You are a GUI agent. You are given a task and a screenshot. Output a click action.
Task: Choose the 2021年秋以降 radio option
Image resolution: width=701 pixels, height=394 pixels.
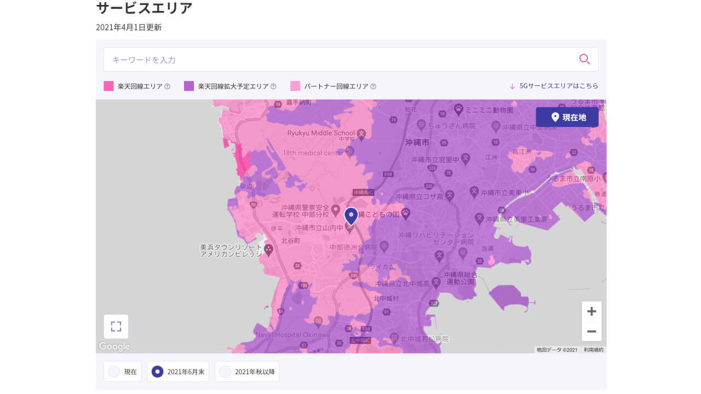[x=225, y=371]
